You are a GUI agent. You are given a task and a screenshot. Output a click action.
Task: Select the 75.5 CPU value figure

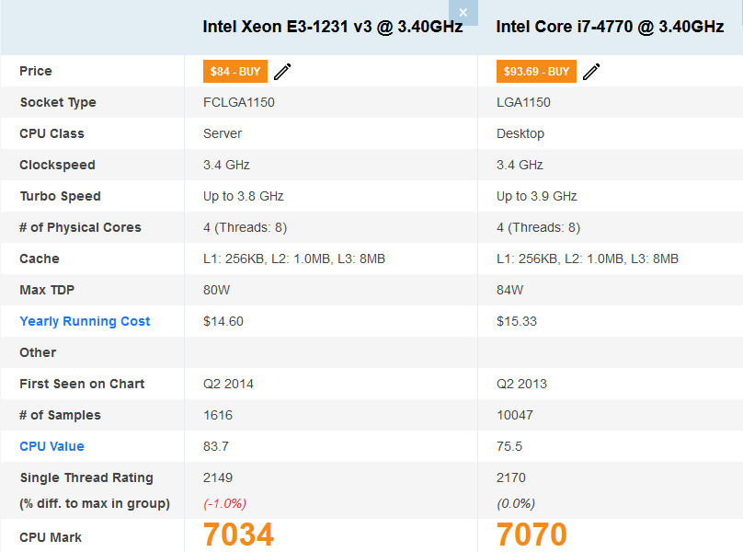pos(509,446)
